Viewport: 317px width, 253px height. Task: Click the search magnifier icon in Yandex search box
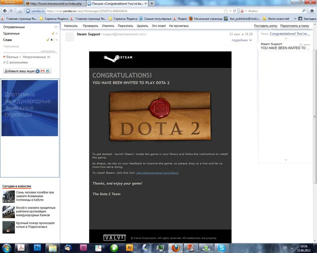tap(304, 11)
